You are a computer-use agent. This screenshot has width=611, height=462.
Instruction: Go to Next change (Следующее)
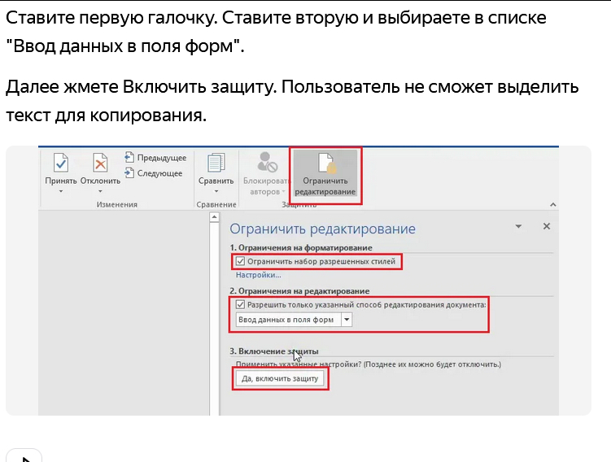[x=154, y=173]
